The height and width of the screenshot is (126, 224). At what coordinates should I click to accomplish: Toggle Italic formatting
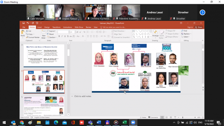coord(62,36)
